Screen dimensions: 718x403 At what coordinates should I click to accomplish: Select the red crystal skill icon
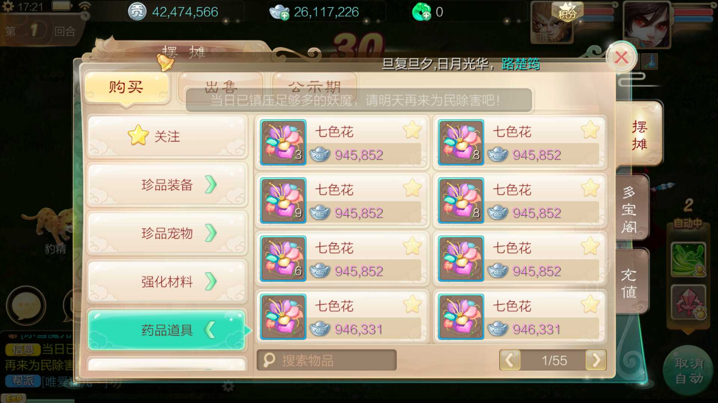click(x=688, y=302)
